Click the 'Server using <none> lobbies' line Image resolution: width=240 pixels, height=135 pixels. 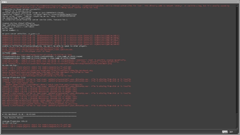coord(39,16)
